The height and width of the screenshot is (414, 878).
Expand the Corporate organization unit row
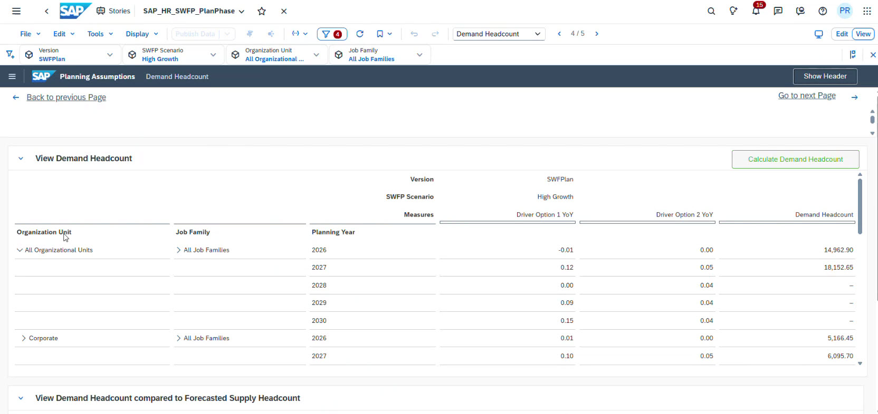24,338
